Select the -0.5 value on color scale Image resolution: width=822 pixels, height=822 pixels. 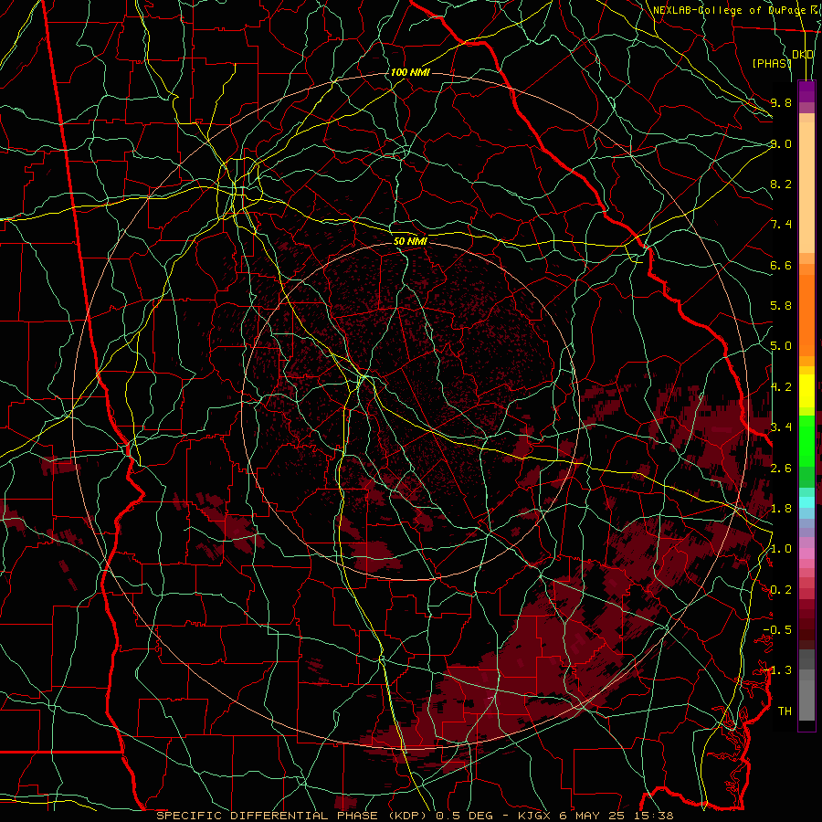[777, 629]
